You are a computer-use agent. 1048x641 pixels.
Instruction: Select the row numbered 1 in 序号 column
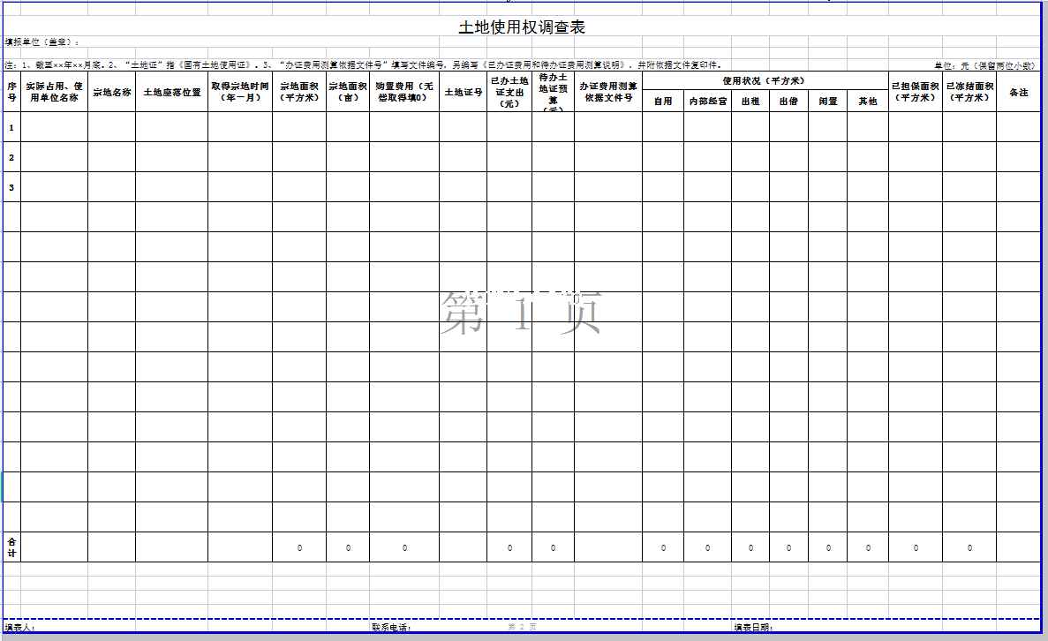pyautogui.click(x=11, y=127)
